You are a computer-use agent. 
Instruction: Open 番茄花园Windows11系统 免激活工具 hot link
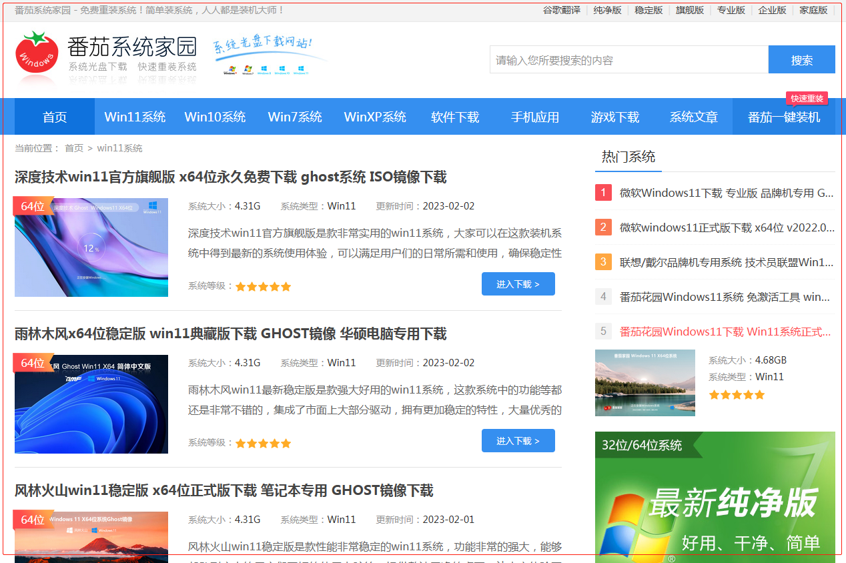coord(725,297)
